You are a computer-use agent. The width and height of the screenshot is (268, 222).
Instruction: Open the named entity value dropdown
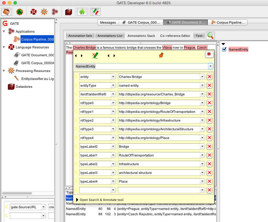pos(202,86)
